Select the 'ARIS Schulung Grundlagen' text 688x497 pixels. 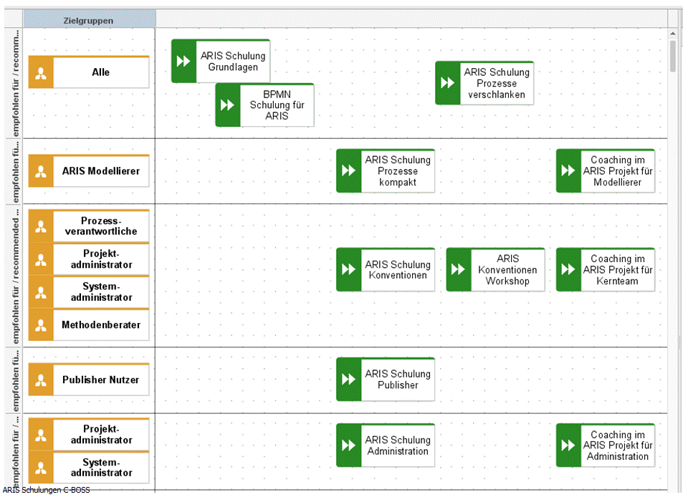click(233, 62)
